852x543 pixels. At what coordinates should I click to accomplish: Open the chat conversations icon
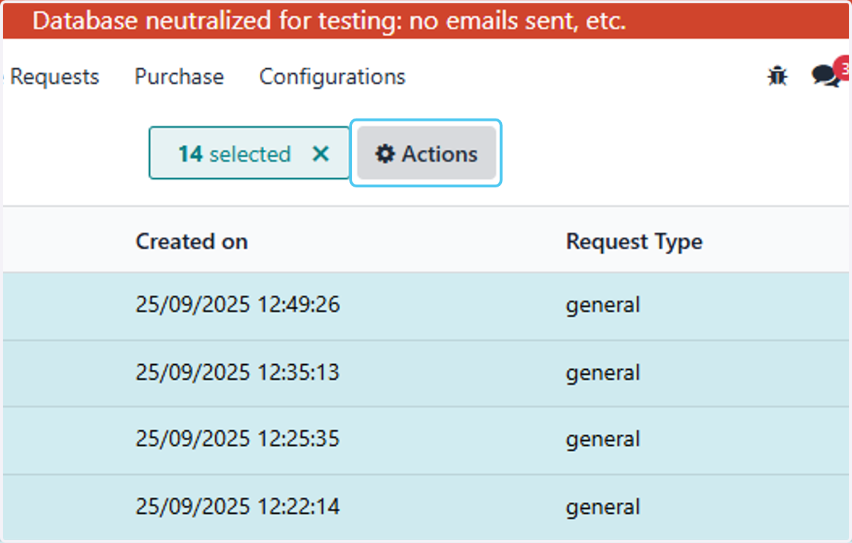tap(826, 76)
